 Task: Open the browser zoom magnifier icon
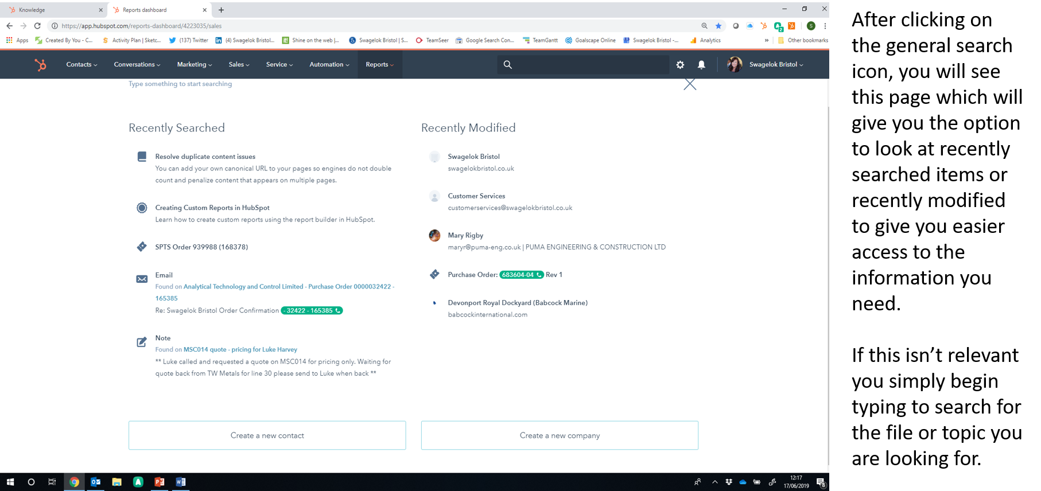pos(704,26)
